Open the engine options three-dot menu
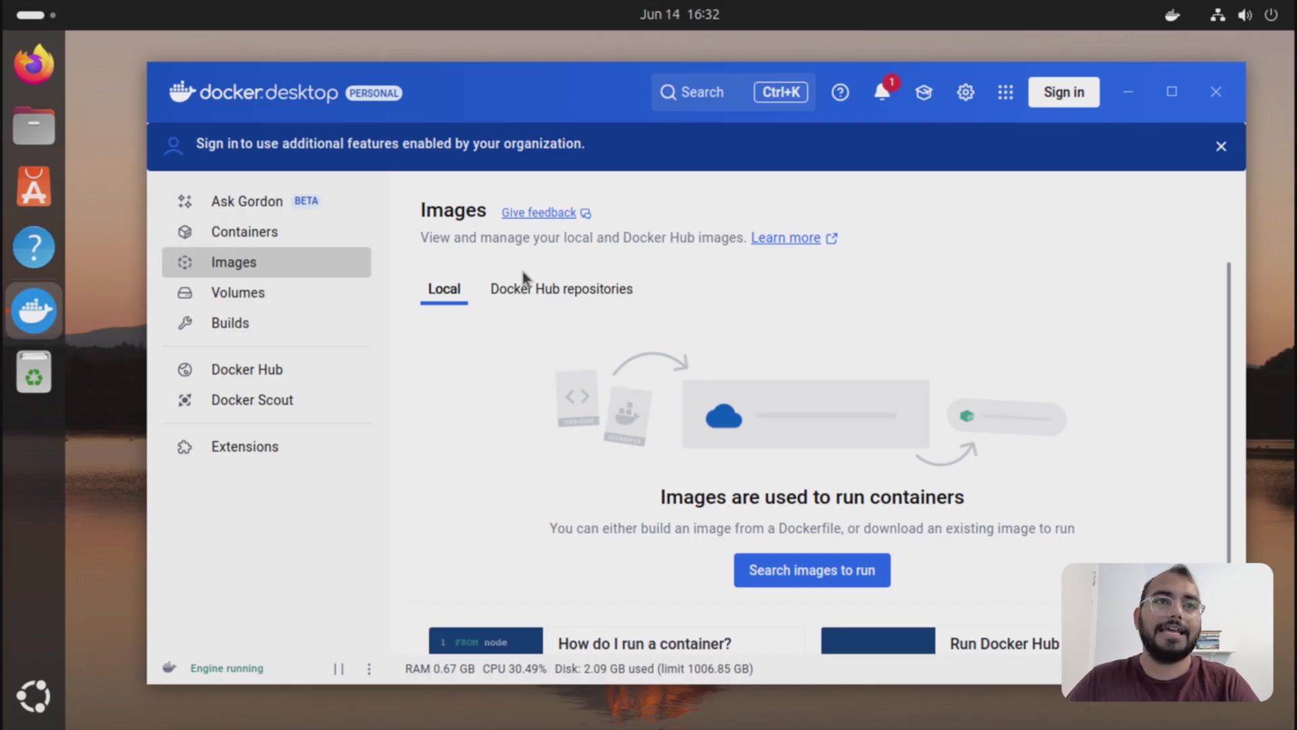Image resolution: width=1297 pixels, height=730 pixels. point(369,668)
